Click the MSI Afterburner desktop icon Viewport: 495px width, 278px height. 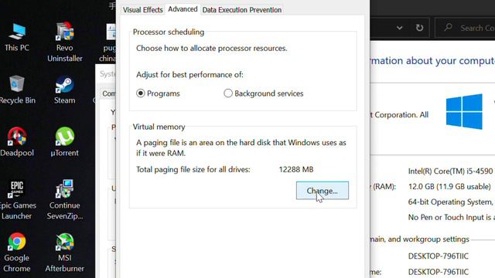coord(65,253)
